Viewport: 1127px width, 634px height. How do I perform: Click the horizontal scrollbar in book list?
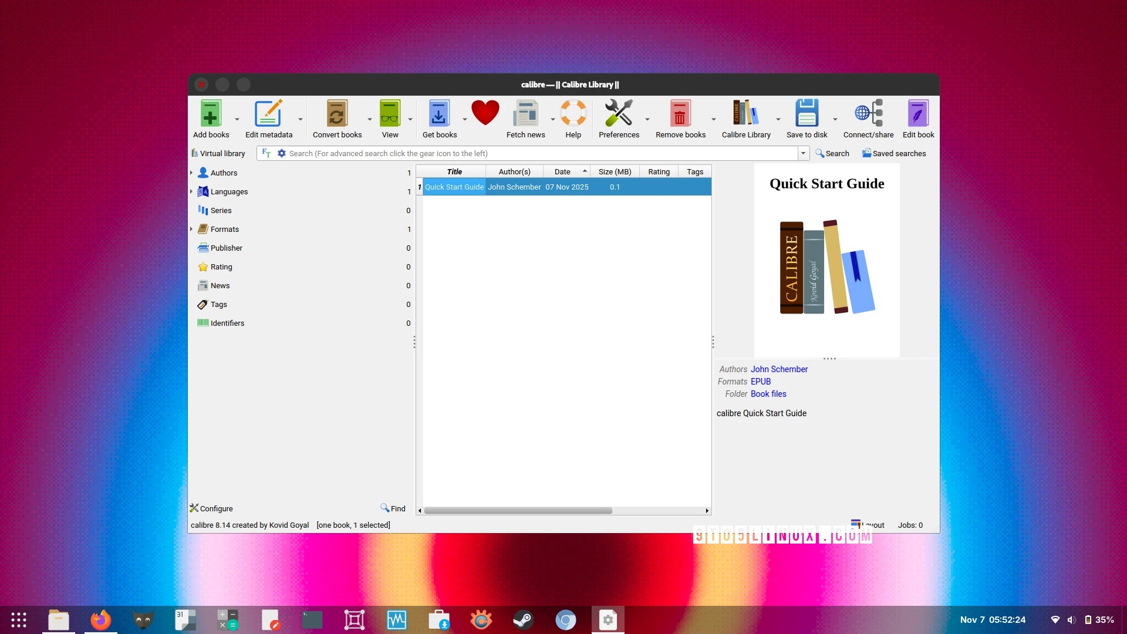click(518, 511)
